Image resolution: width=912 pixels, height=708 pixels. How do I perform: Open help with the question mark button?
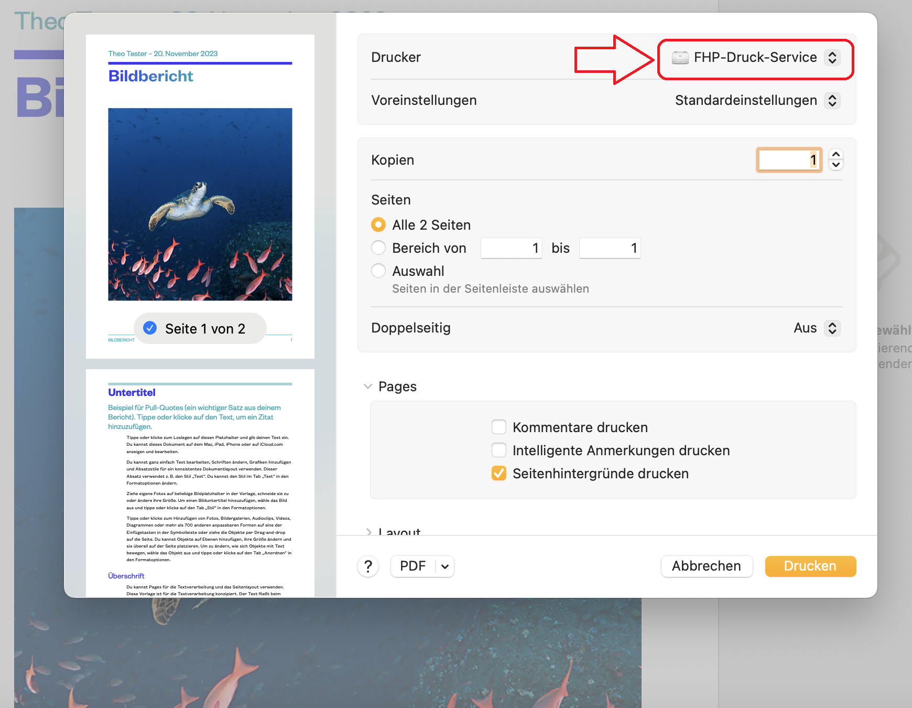[368, 566]
